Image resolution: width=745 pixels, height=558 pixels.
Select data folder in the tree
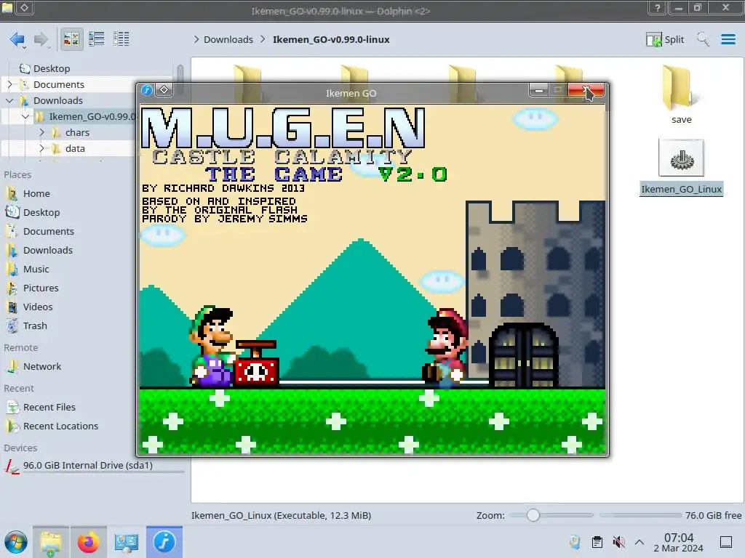75,148
